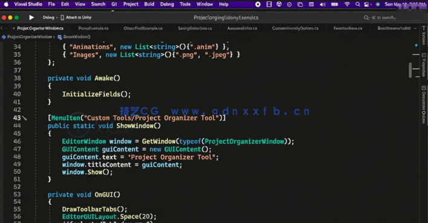This screenshot has height=223, width=428.
Task: Click the "Awake()" method name on line 38
Action: click(107, 79)
